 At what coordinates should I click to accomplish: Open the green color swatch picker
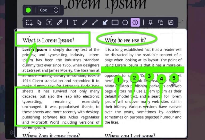[x=28, y=10]
